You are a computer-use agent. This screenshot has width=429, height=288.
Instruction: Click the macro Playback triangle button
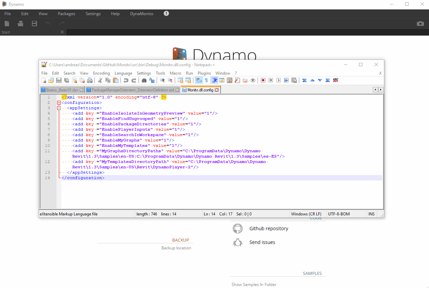pyautogui.click(x=279, y=80)
